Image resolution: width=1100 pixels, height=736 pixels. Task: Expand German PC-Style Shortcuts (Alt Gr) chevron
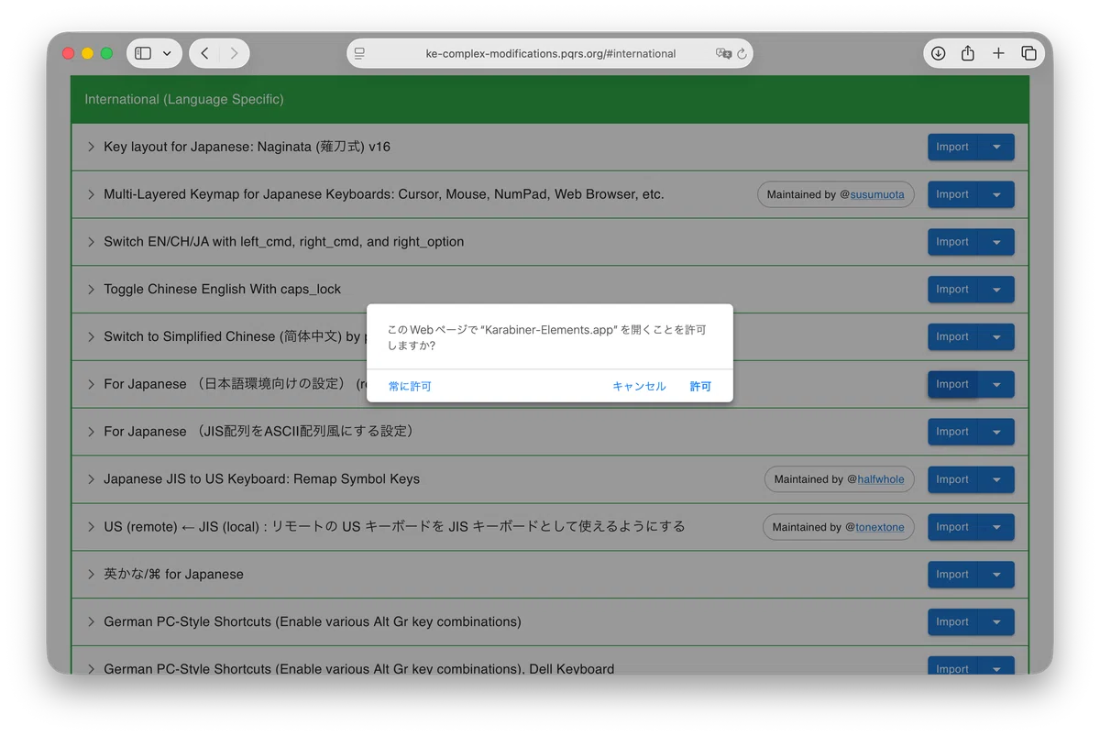pos(91,621)
